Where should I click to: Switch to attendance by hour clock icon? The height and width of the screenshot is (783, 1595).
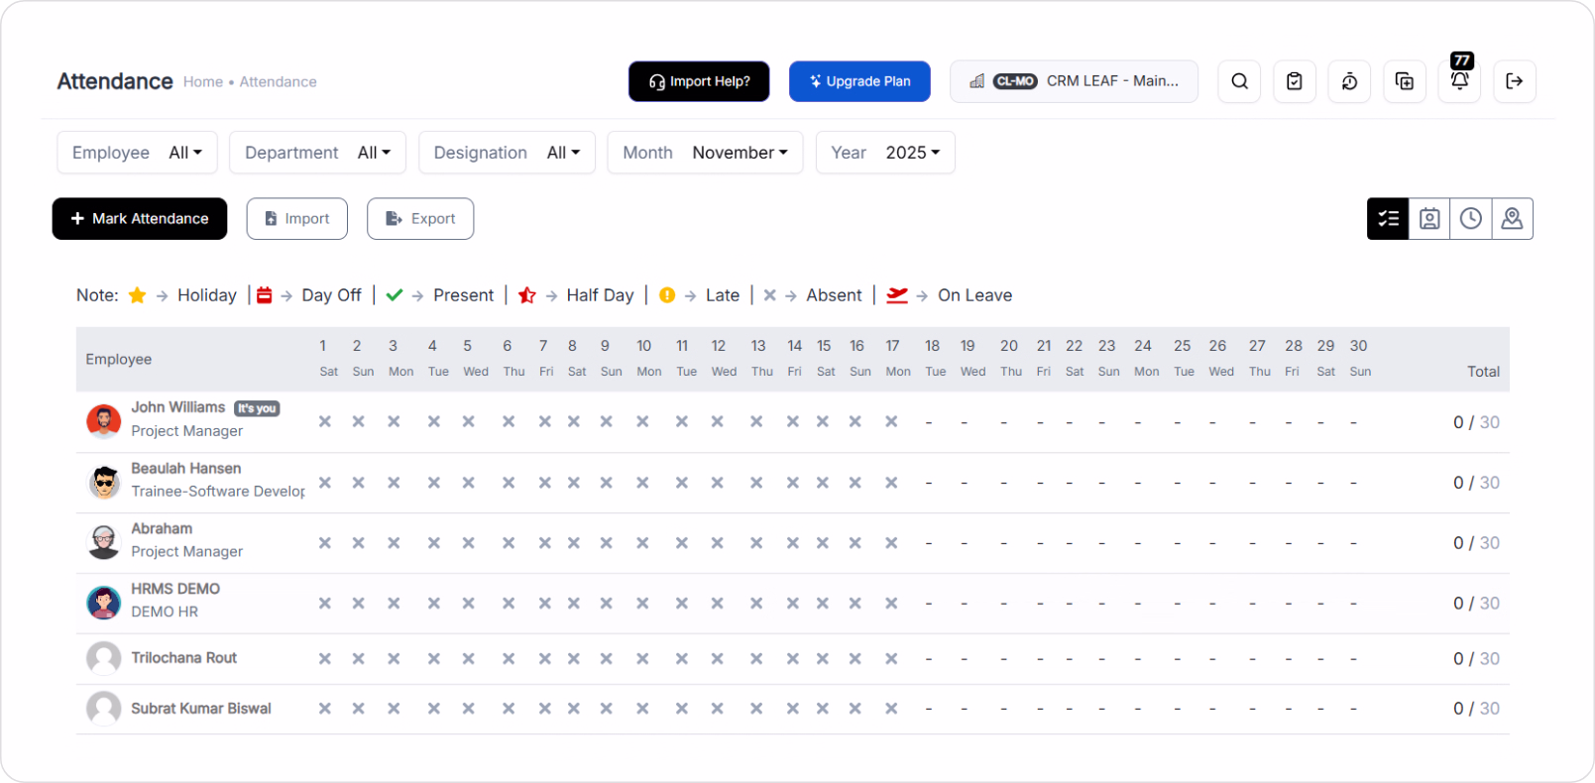[1471, 219]
